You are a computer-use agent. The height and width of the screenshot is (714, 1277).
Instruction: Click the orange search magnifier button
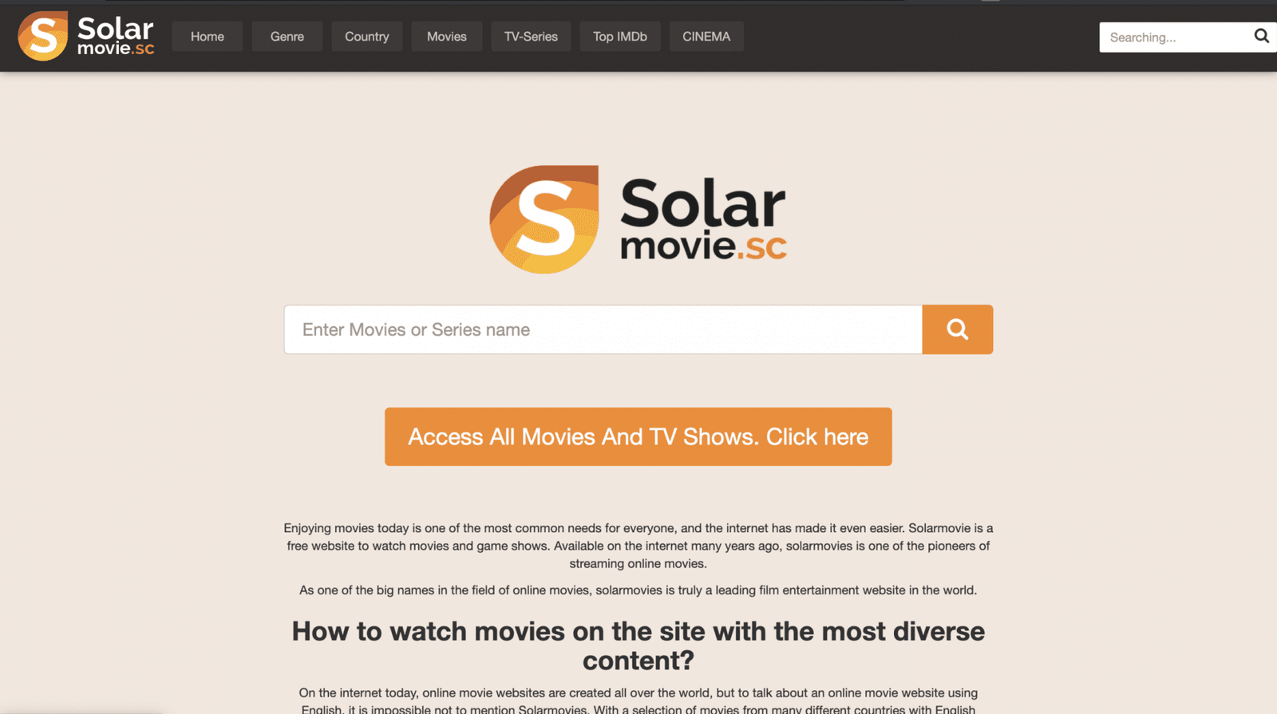tap(957, 329)
